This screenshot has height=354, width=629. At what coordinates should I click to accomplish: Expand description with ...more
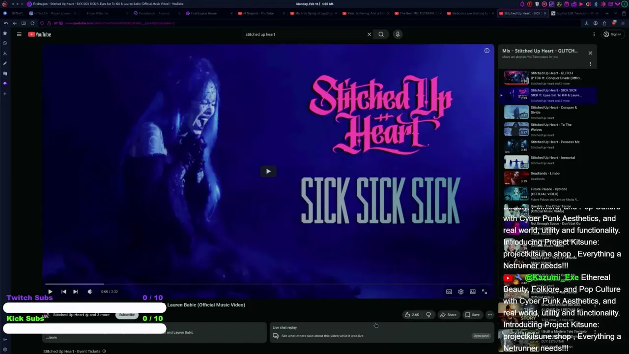point(52,337)
